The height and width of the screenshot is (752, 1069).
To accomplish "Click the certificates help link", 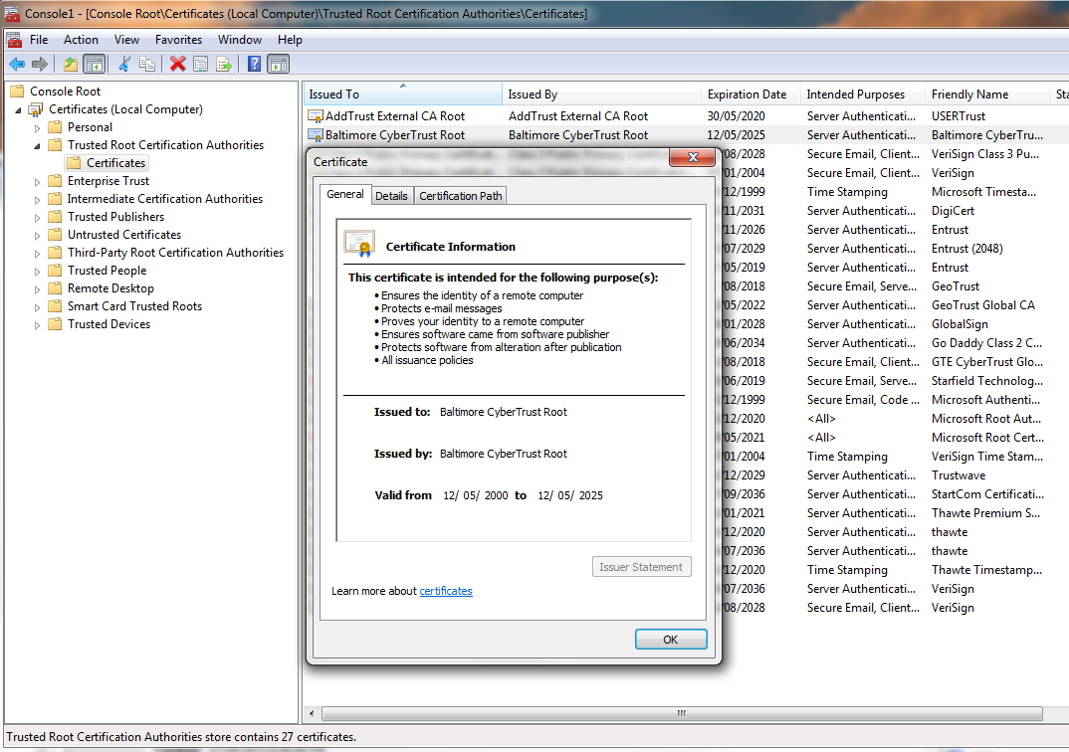I will (446, 591).
